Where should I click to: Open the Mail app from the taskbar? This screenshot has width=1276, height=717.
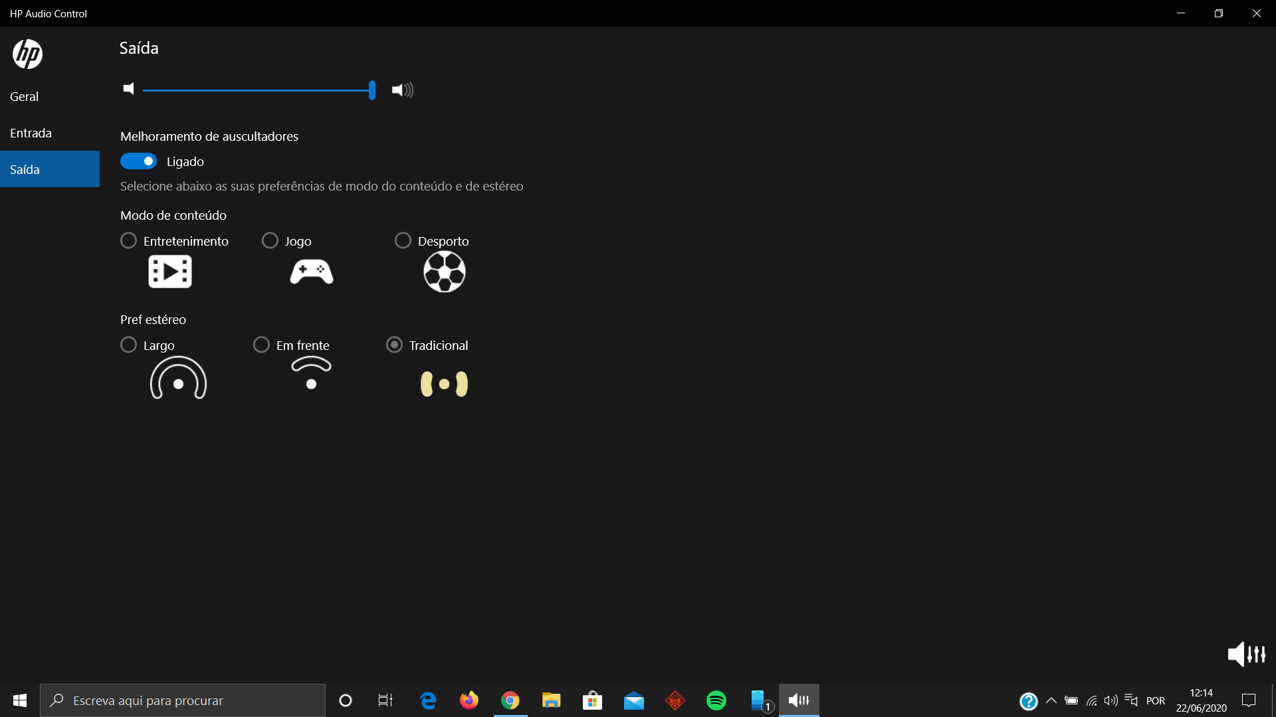[634, 700]
